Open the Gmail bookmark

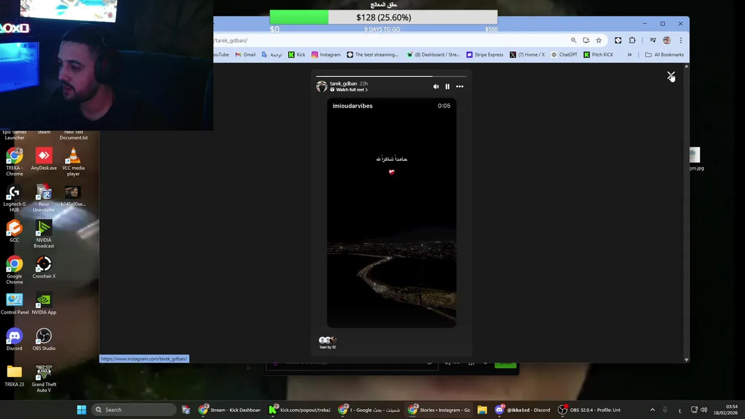[245, 55]
